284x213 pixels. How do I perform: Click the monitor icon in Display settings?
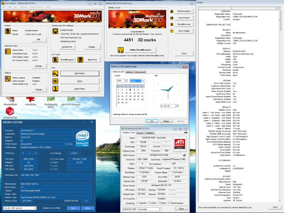pos(55,31)
